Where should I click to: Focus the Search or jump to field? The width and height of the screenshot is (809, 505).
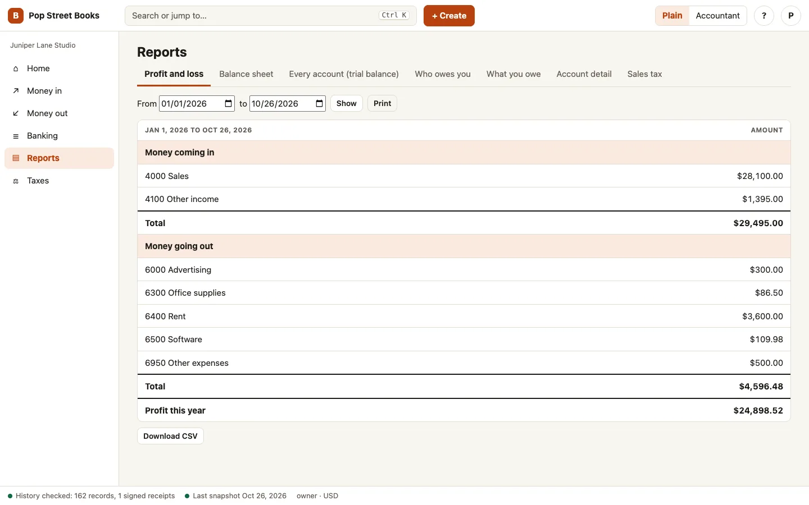click(x=270, y=16)
